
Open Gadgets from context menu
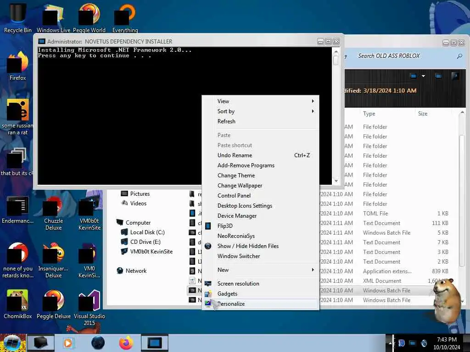tap(260, 294)
